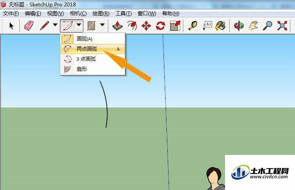
Task: Open the 工具(T) menu
Action: (x=123, y=14)
